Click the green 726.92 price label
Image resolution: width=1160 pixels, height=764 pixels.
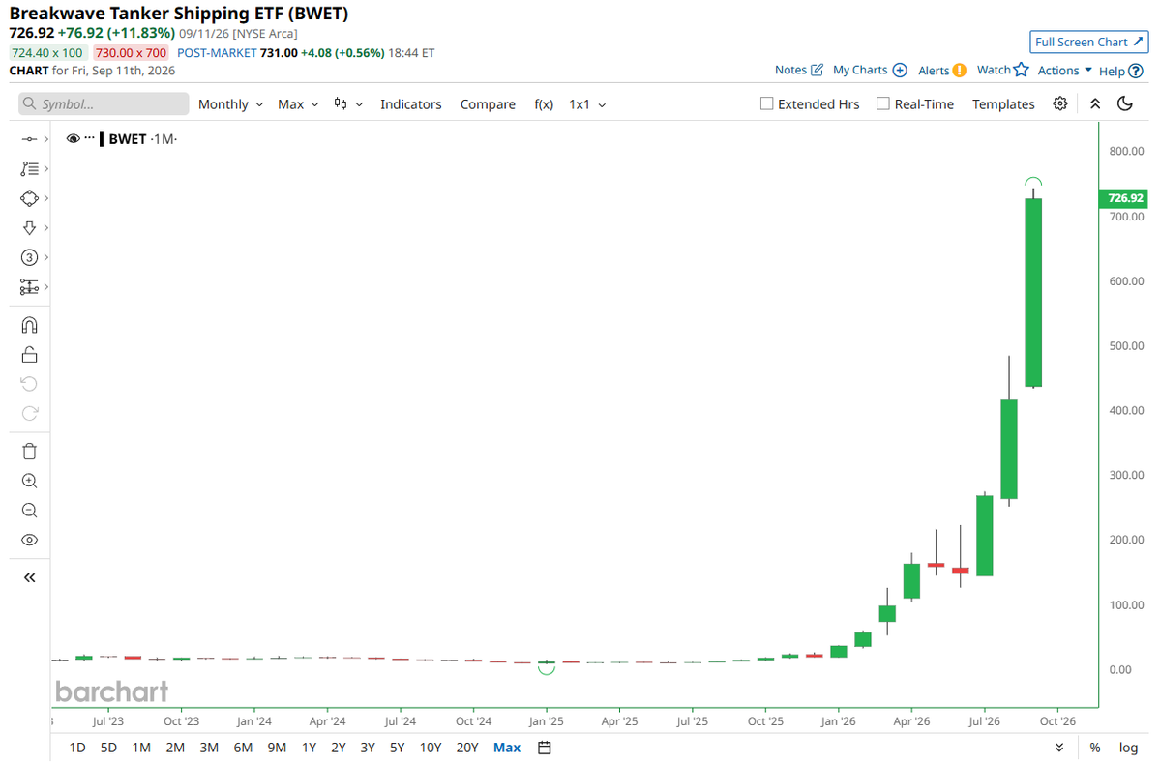pyautogui.click(x=1124, y=198)
